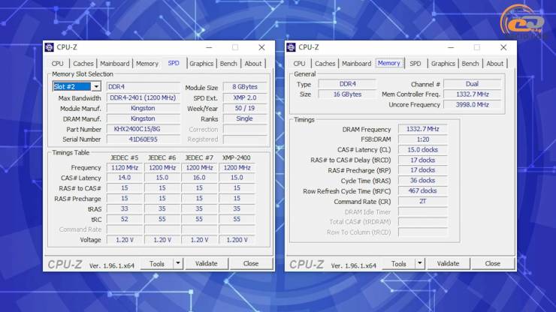
Task: Click Tools button in left window
Action: coord(157,263)
